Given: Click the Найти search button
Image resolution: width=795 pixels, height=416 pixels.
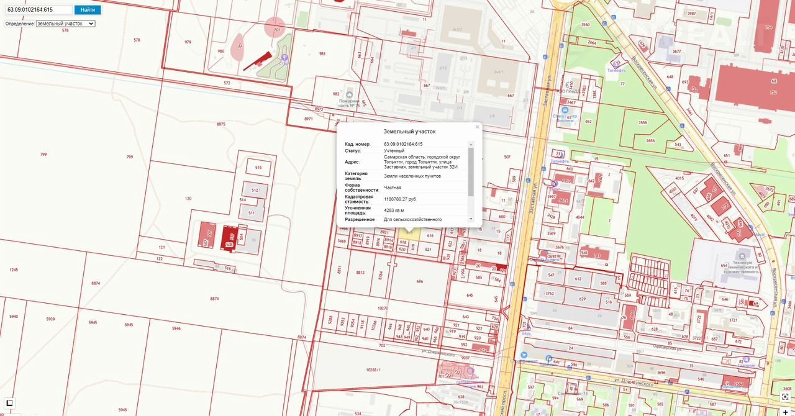Looking at the screenshot, I should (88, 10).
